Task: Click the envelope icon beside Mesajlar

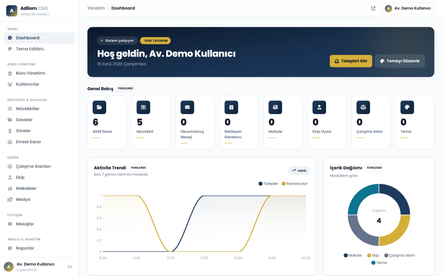Action: tap(10, 224)
